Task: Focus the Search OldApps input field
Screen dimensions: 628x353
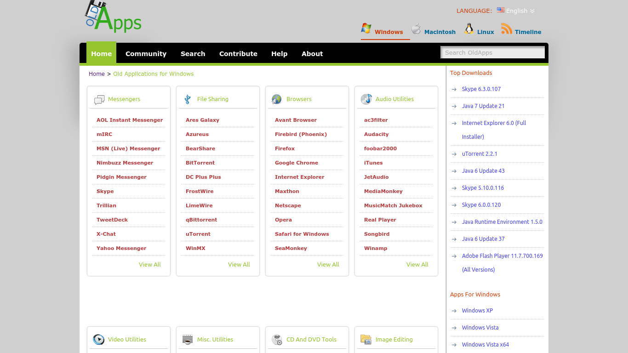Action: click(x=492, y=52)
